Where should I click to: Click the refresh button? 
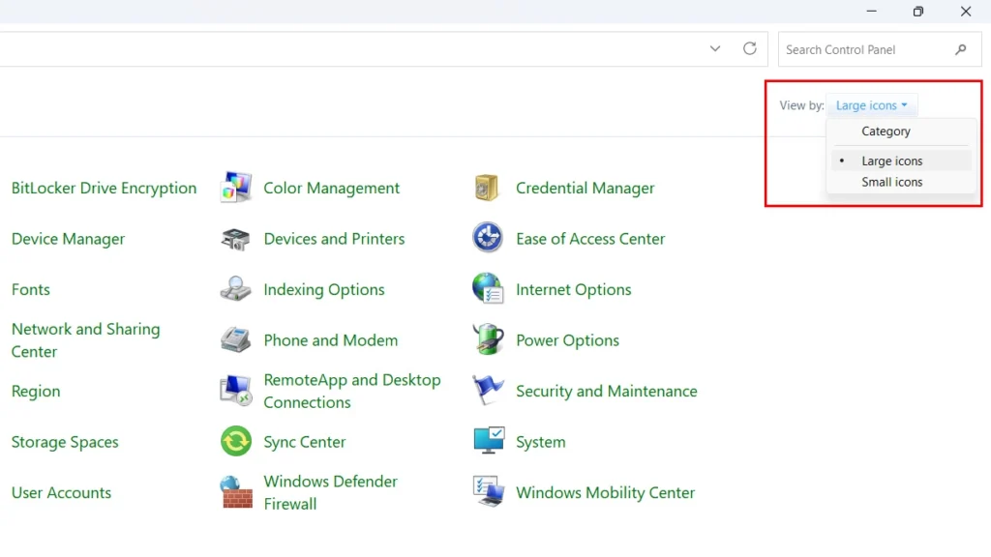749,48
